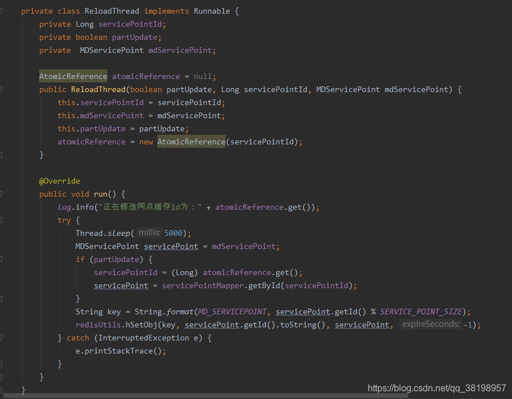Click this.partUpdate in the constructor
This screenshot has height=399, width=512.
(x=91, y=128)
